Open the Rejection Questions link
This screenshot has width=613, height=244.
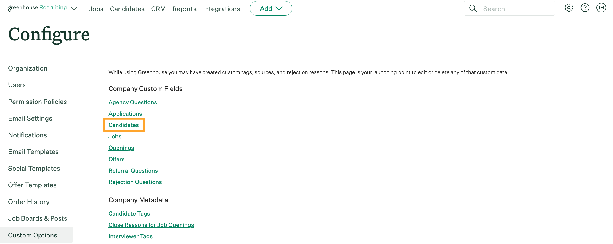[x=135, y=182]
